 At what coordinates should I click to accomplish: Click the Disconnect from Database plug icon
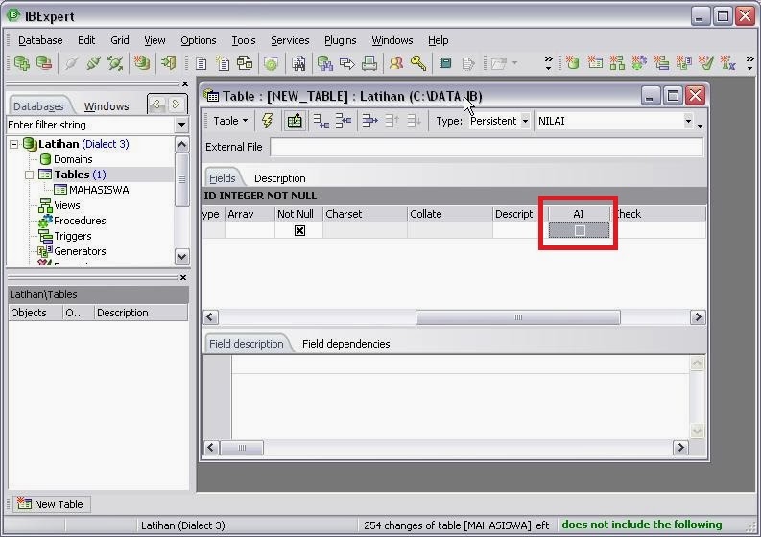click(71, 63)
